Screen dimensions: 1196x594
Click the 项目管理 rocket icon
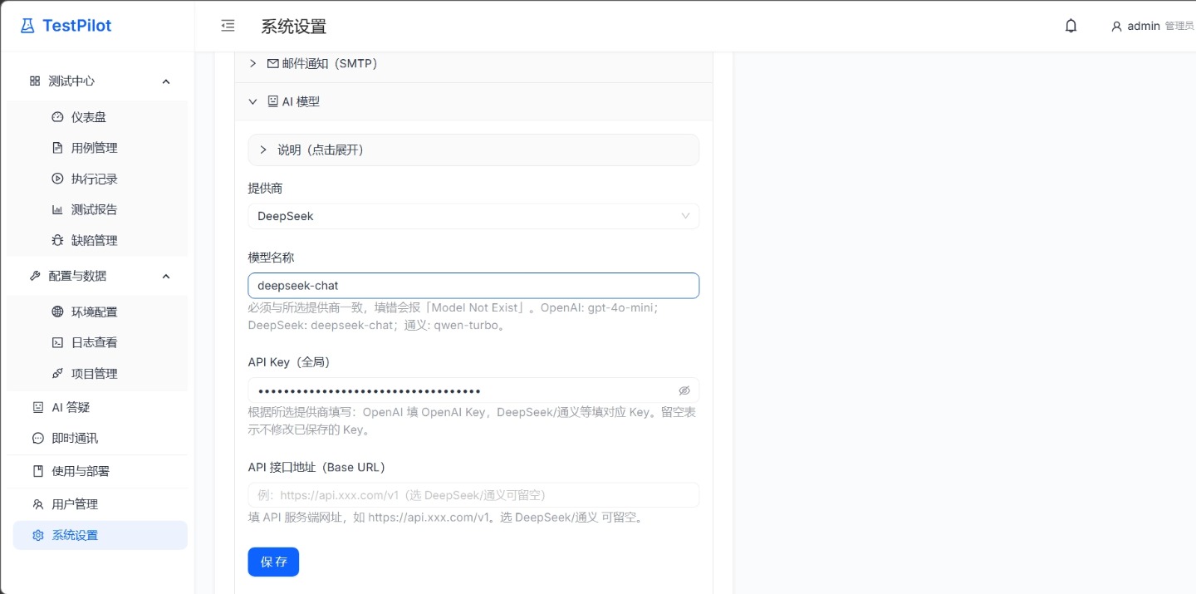click(57, 373)
